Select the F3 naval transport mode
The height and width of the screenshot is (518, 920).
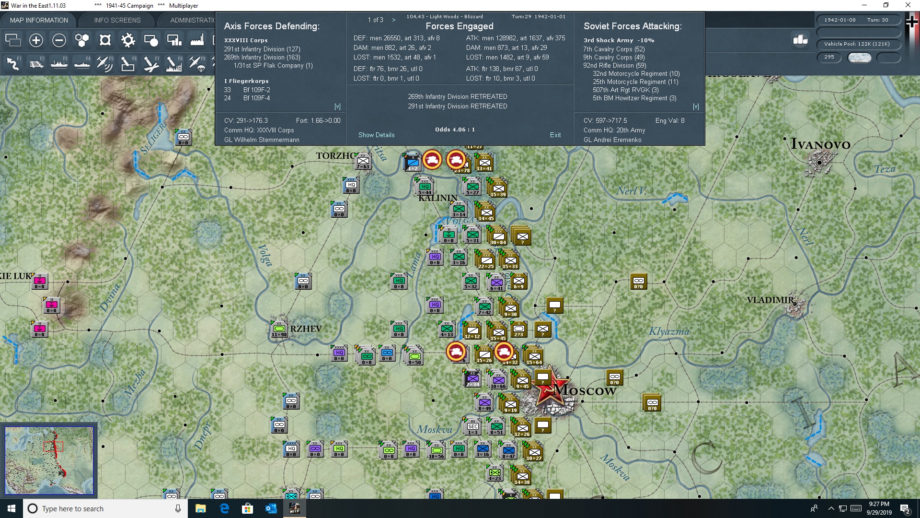point(59,63)
